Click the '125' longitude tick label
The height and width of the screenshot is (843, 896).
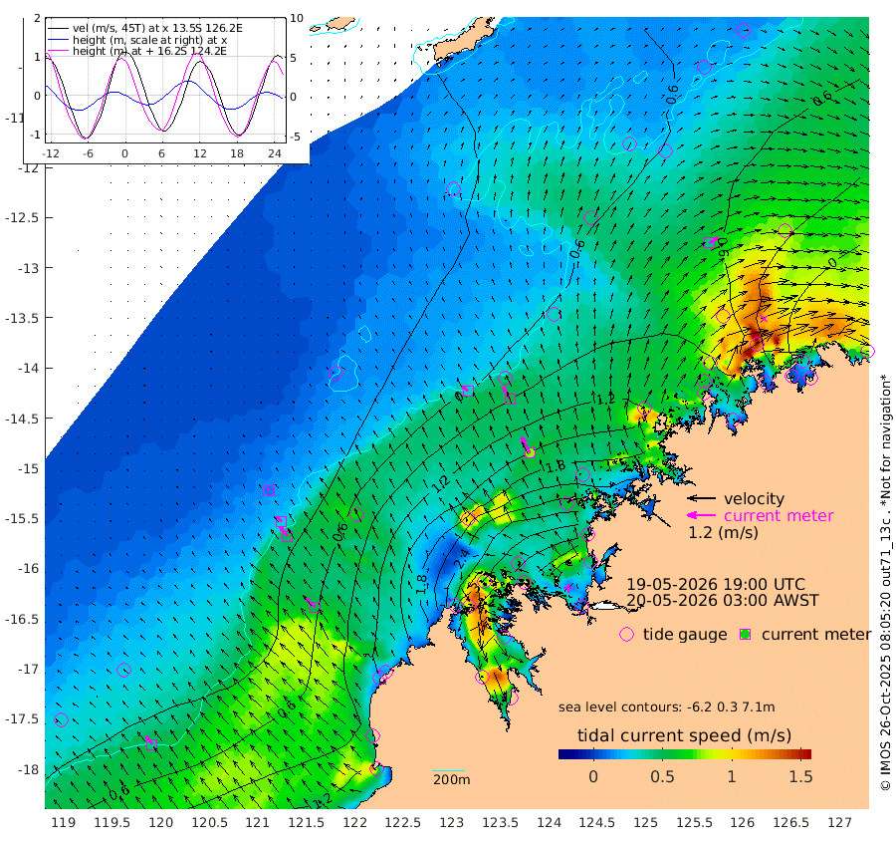[x=646, y=823]
